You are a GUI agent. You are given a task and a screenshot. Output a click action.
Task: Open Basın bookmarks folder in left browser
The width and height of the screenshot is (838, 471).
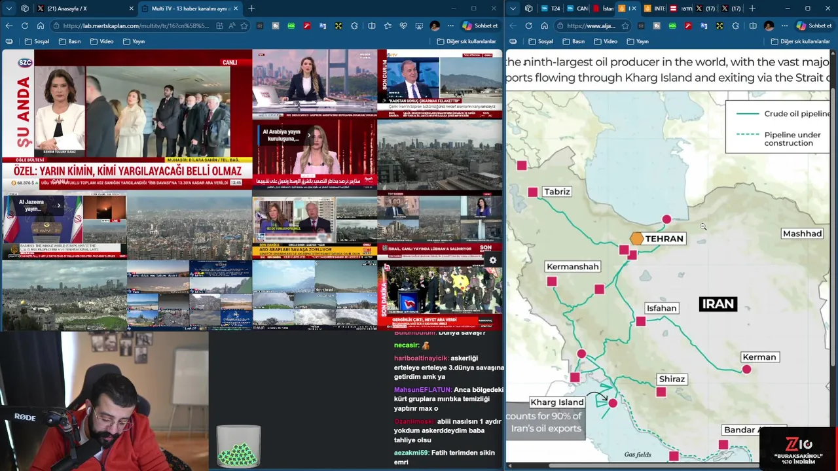click(x=69, y=41)
